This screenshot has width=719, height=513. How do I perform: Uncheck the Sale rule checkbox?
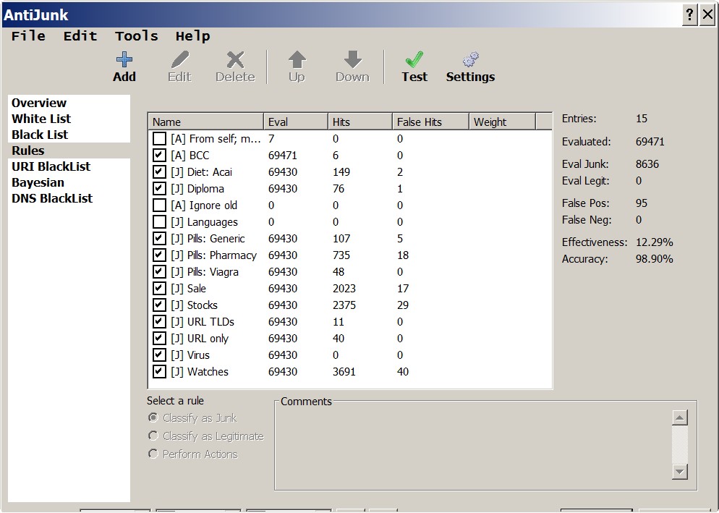(x=159, y=289)
